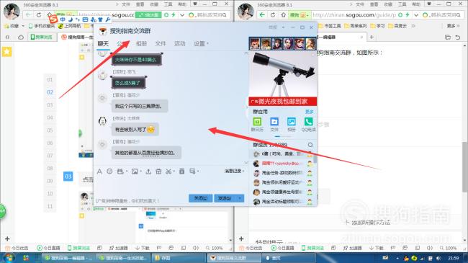This screenshot has width=468, height=263.
Task: Open a new tab in right browser
Action: [372, 37]
